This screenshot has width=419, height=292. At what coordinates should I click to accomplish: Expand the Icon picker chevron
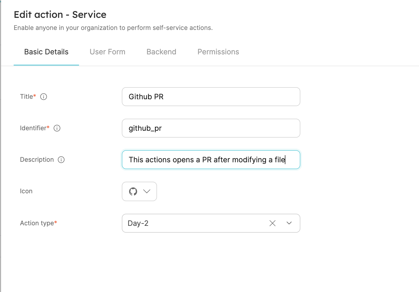147,191
